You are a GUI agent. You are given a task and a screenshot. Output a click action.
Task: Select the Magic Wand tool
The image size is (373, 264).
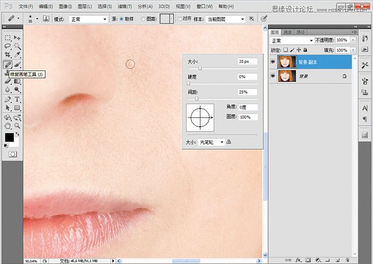[x=17, y=46]
